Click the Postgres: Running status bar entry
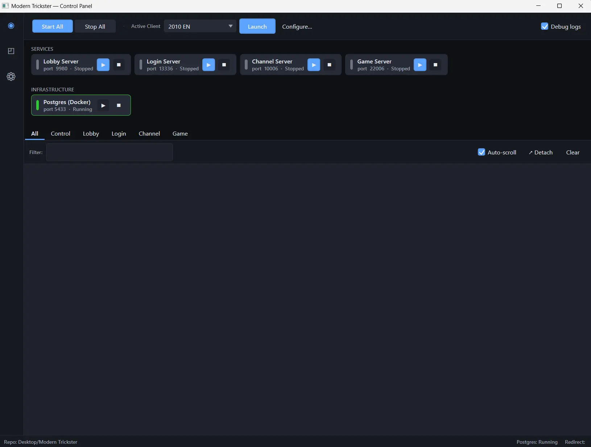591x447 pixels. pyautogui.click(x=537, y=442)
